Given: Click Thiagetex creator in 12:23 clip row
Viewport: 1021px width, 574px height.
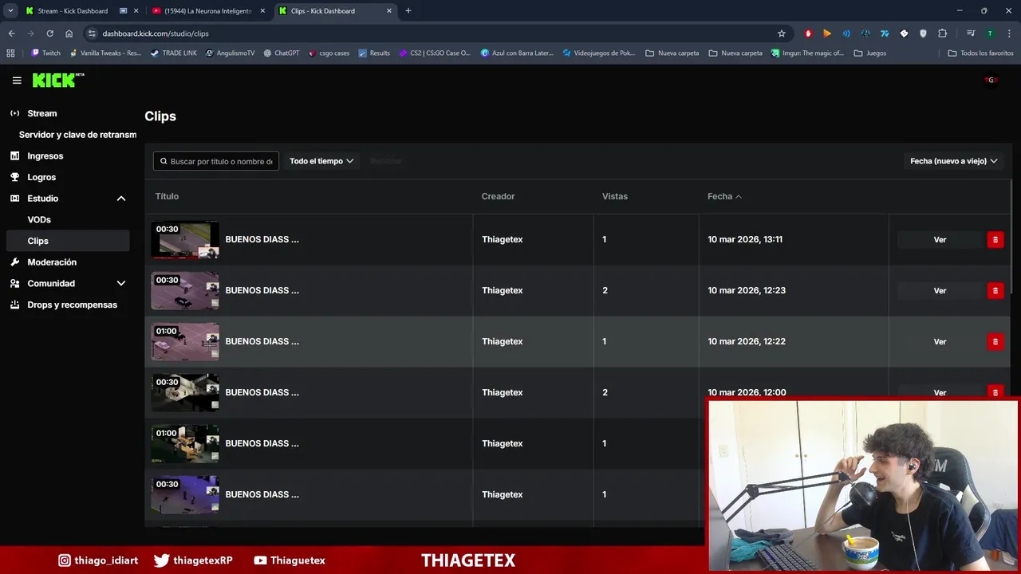Looking at the screenshot, I should coord(503,290).
